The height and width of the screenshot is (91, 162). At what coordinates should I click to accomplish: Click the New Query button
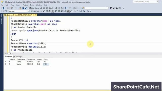point(34,8)
